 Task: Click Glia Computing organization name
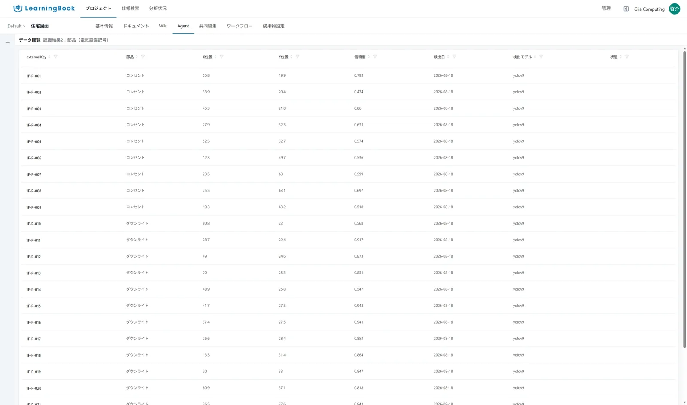tap(649, 9)
